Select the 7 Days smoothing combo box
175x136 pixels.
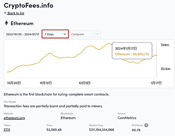click(52, 34)
